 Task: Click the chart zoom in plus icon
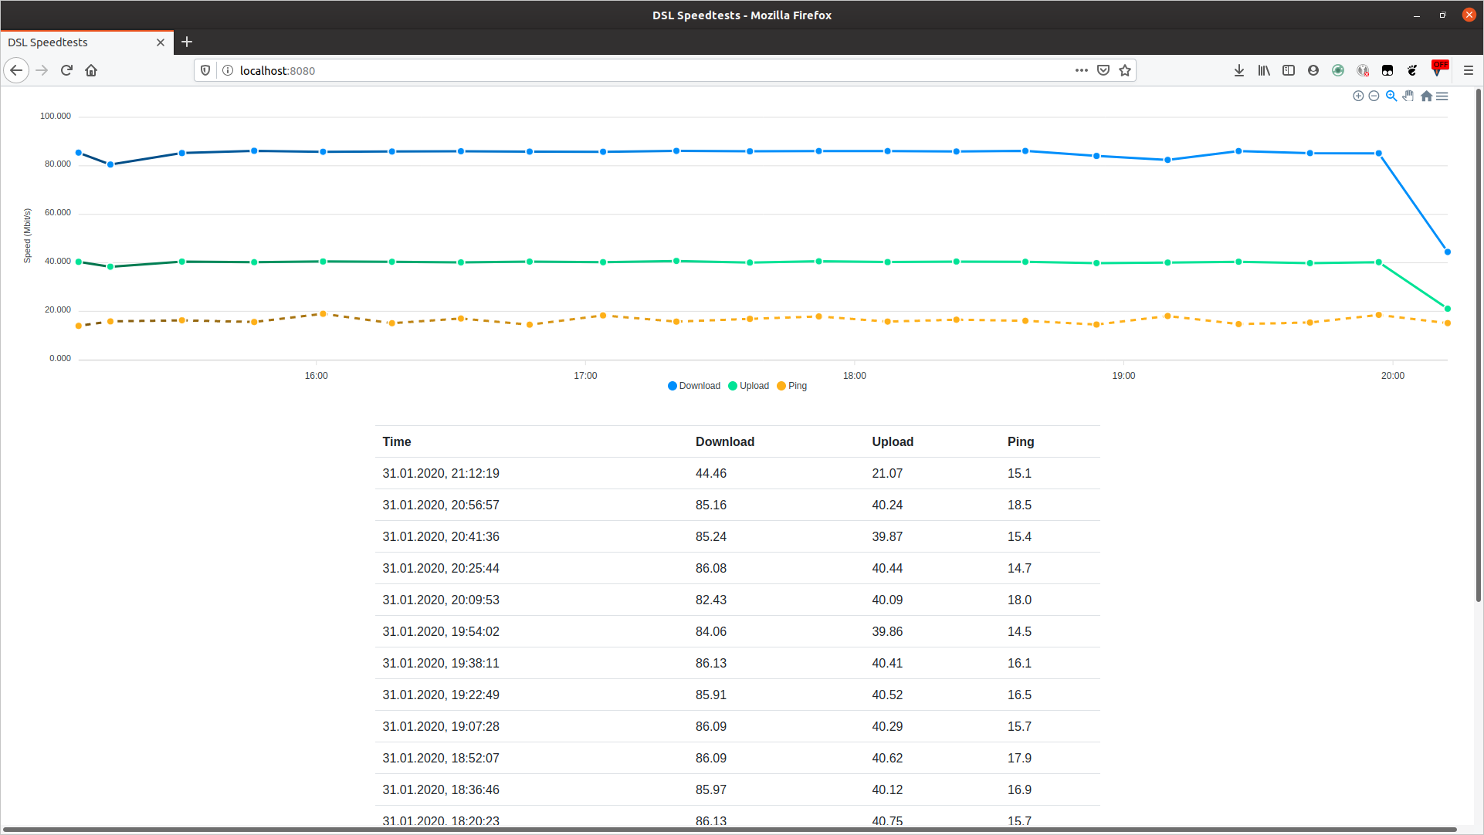1358,96
